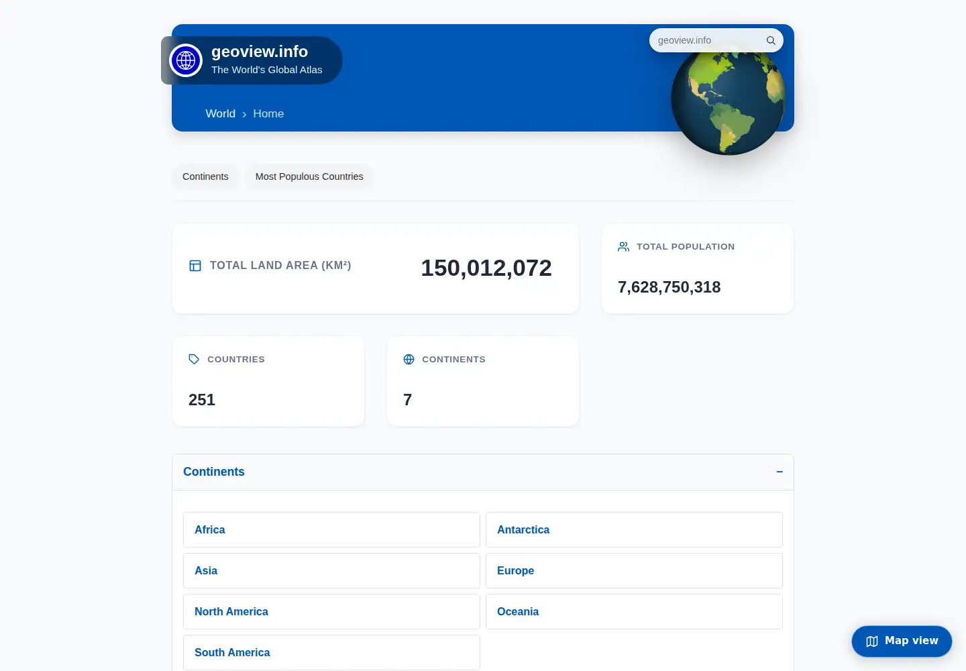
Task: Click the search magnifier icon
Action: pos(771,40)
